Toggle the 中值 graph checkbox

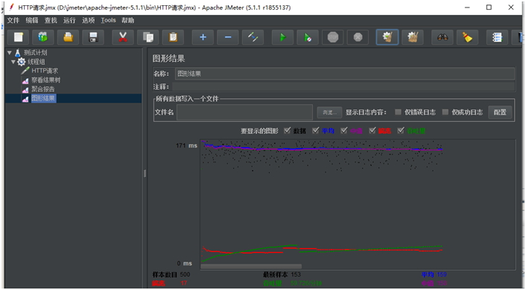(x=344, y=131)
